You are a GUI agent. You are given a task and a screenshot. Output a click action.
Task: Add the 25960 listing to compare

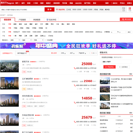[93, 89]
